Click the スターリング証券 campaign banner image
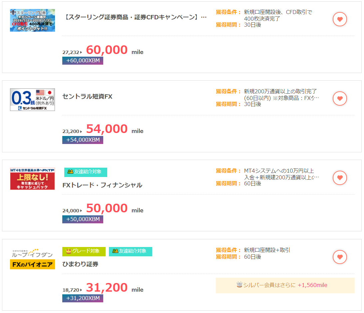 coord(32,20)
